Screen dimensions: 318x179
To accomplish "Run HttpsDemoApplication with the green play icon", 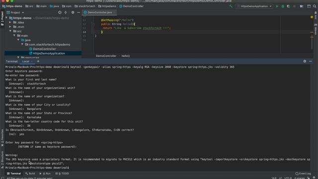I will coord(277,6).
